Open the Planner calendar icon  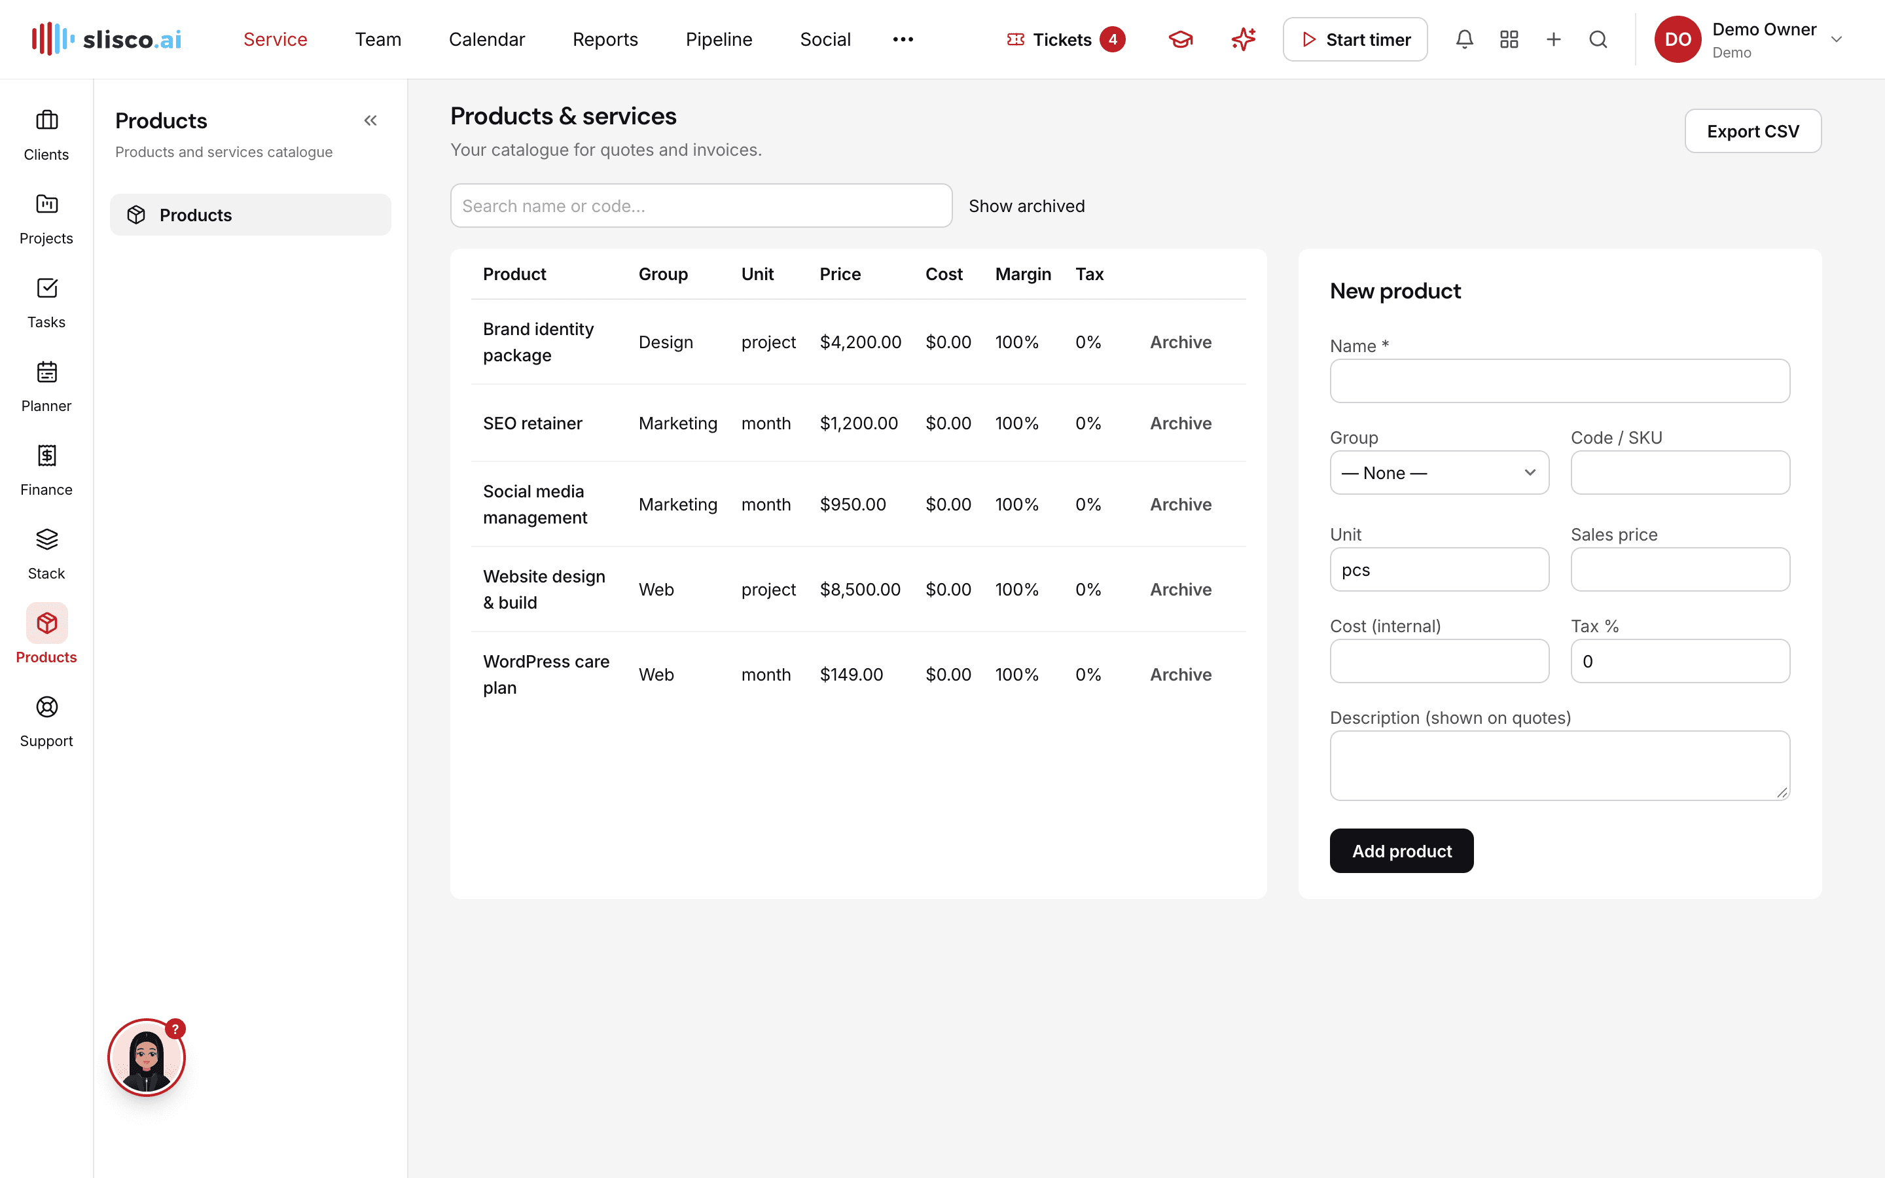tap(46, 372)
